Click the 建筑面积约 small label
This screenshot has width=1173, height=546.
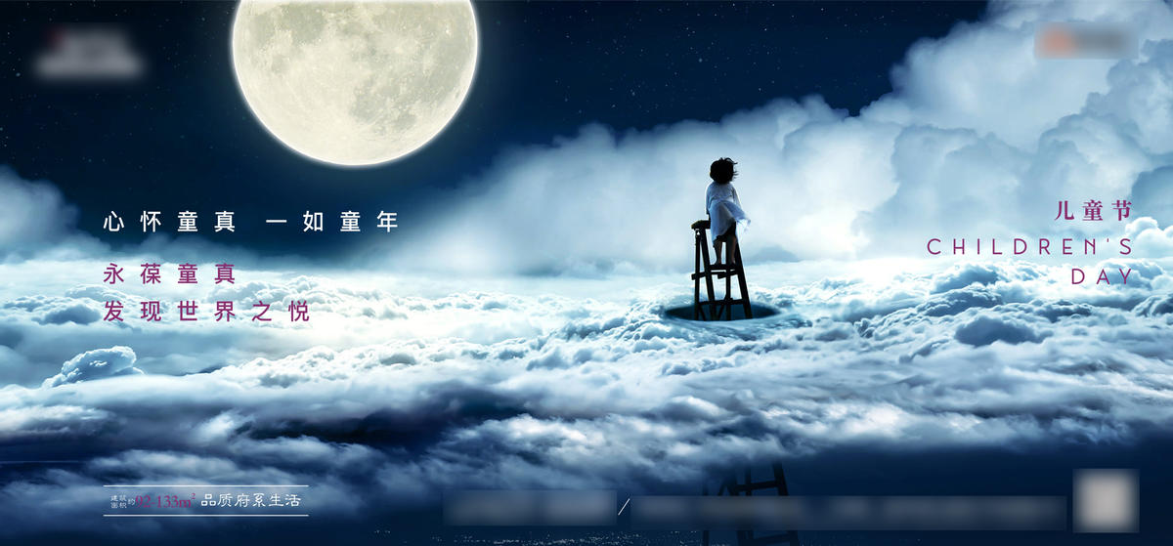117,501
